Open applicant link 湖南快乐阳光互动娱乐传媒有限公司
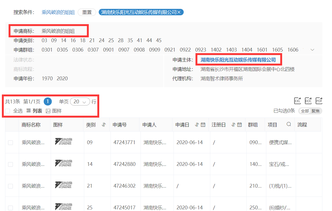The image size is (332, 211). 238,60
